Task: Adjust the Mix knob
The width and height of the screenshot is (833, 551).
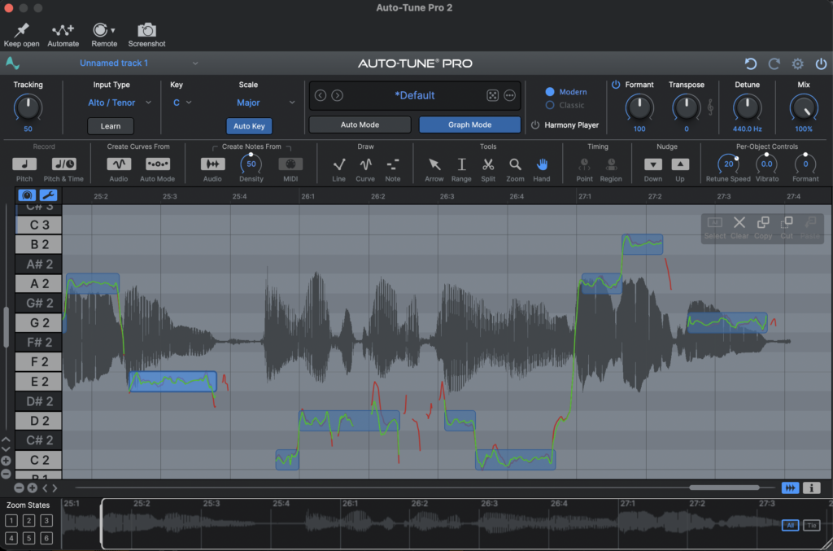Action: pos(804,108)
